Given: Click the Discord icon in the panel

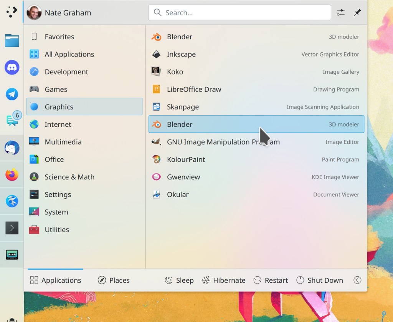Looking at the screenshot, I should 12,68.
